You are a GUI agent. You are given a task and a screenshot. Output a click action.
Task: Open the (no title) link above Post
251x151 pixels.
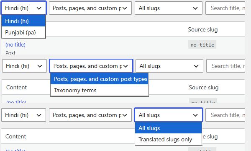[15, 44]
